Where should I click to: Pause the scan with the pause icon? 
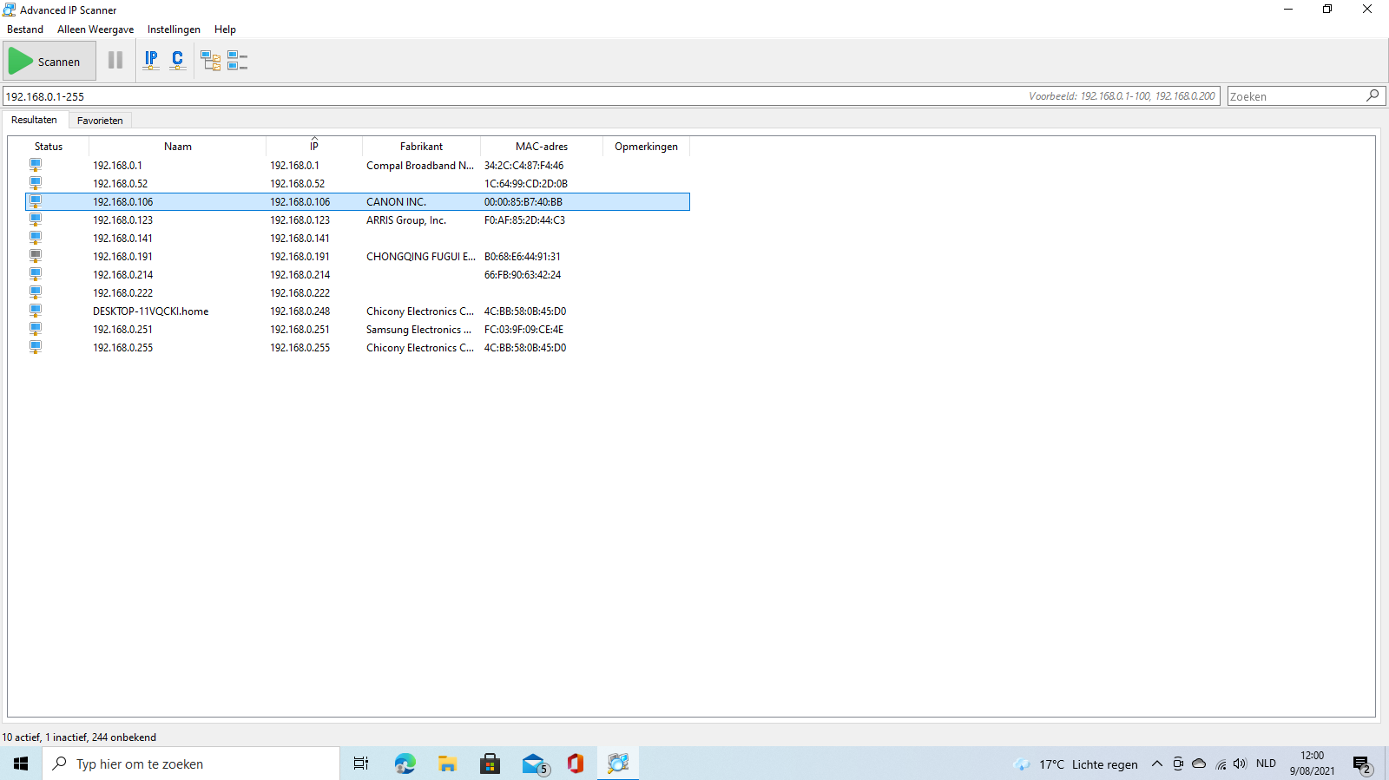point(115,61)
